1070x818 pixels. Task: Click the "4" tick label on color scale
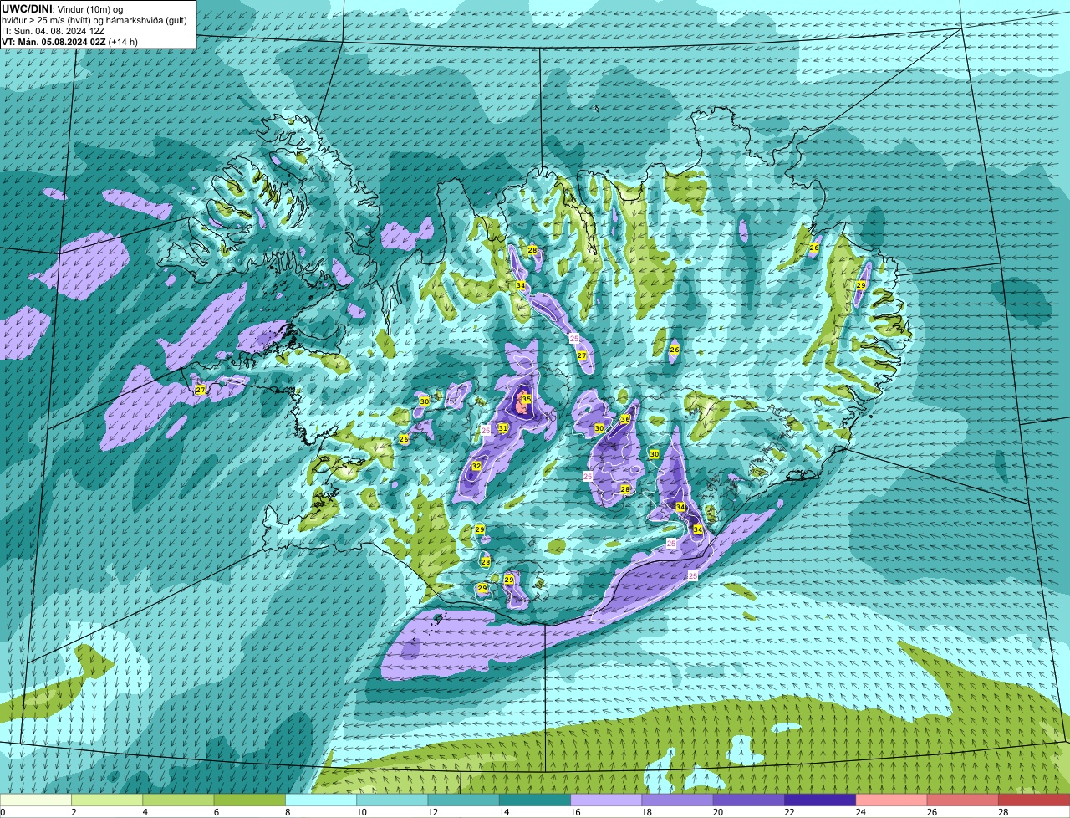tap(145, 812)
